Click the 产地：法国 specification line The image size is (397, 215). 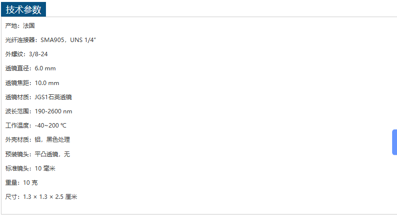point(20,26)
